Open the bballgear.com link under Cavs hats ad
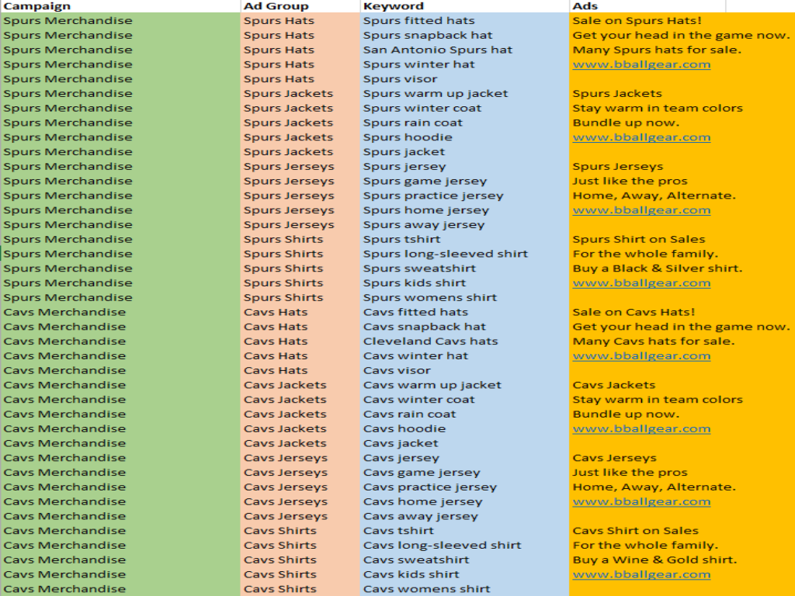The height and width of the screenshot is (596, 795). click(641, 355)
